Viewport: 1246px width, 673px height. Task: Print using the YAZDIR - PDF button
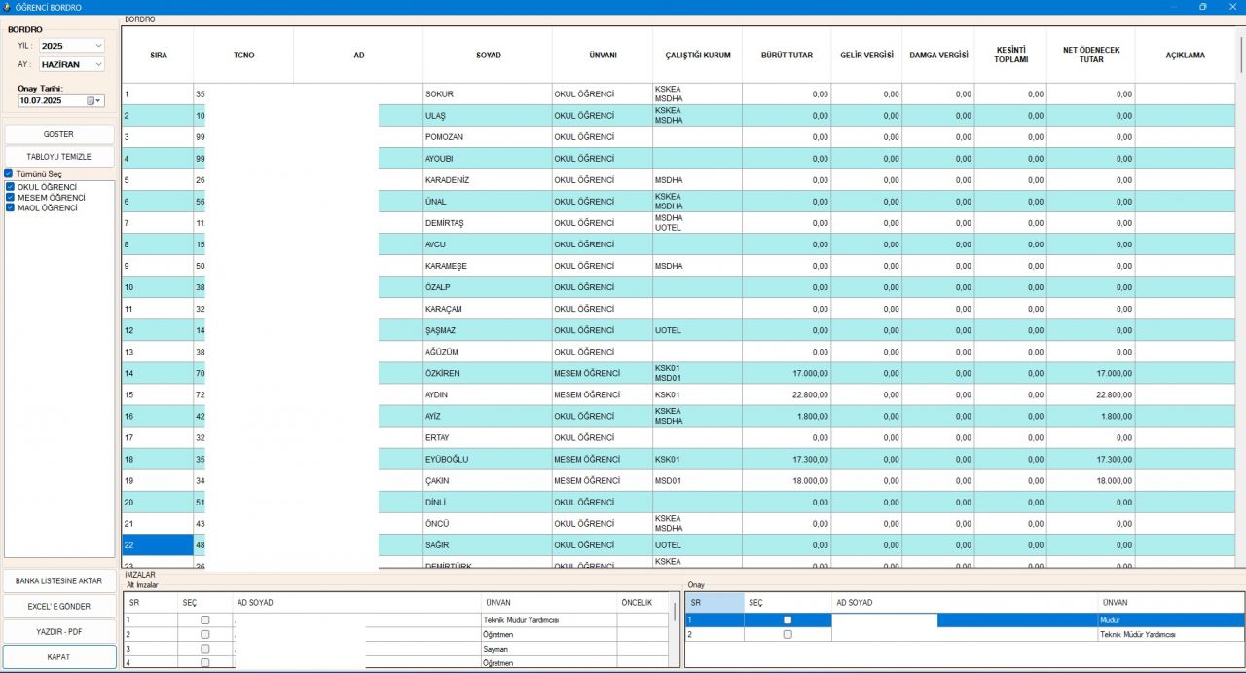click(x=58, y=631)
